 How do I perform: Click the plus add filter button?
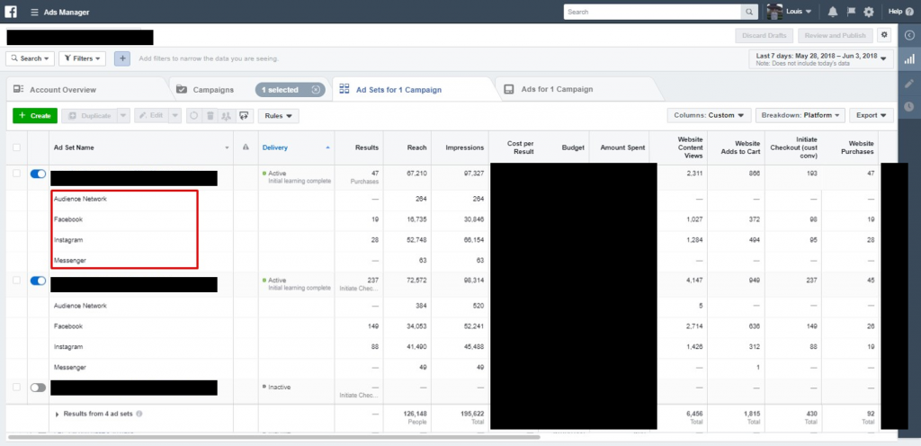coord(122,58)
